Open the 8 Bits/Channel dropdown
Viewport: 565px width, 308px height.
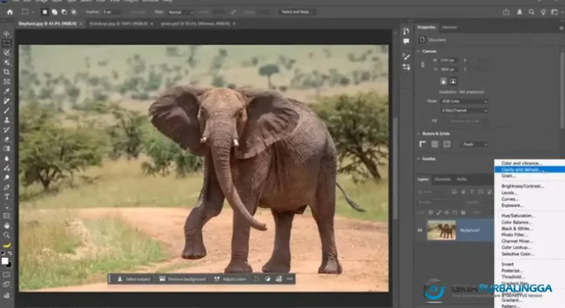[464, 110]
